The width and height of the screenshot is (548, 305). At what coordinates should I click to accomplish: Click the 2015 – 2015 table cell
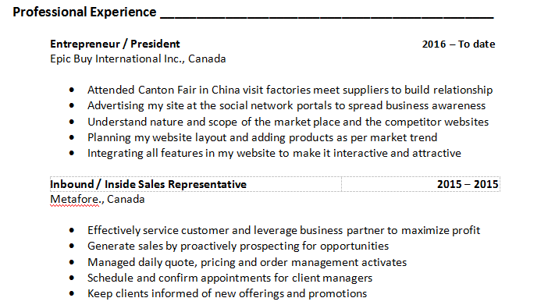point(421,184)
